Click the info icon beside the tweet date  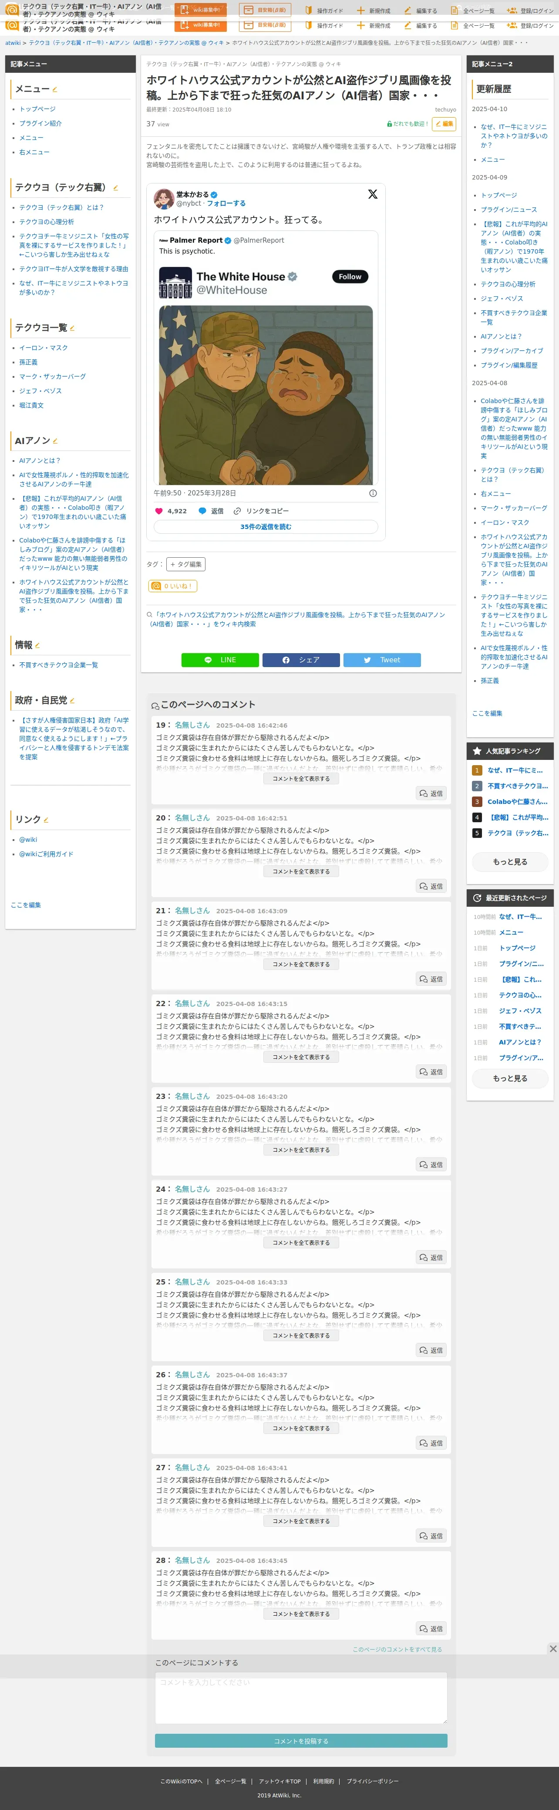pos(373,493)
